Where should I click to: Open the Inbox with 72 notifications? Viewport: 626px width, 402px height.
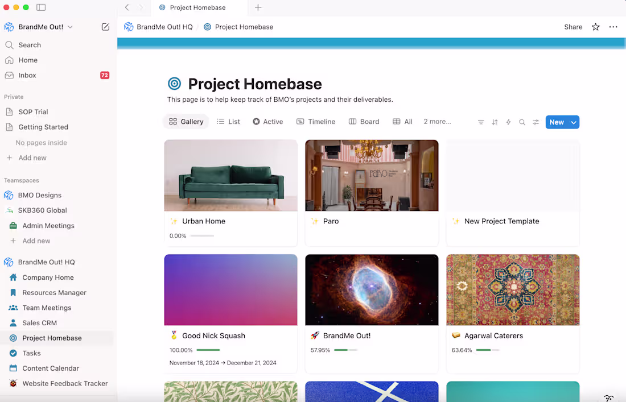[x=27, y=75]
